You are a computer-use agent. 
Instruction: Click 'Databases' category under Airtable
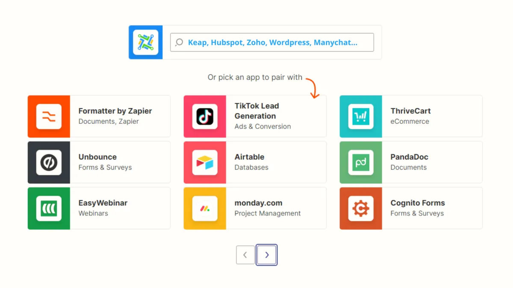[x=251, y=168]
